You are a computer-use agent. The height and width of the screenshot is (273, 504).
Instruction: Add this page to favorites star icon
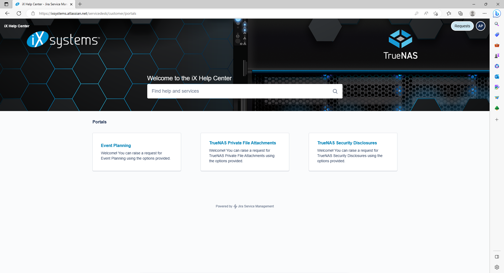[436, 13]
